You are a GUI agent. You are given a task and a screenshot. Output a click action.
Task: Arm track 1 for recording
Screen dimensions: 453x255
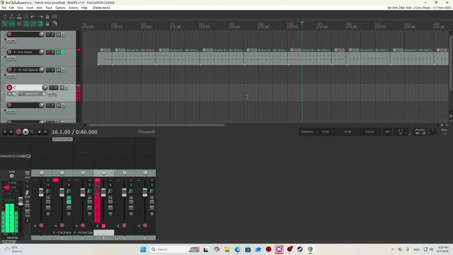pyautogui.click(x=10, y=34)
